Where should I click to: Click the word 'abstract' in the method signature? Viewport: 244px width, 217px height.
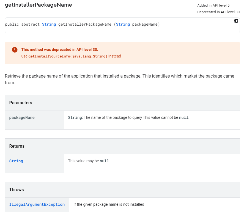pyautogui.click(x=31, y=24)
